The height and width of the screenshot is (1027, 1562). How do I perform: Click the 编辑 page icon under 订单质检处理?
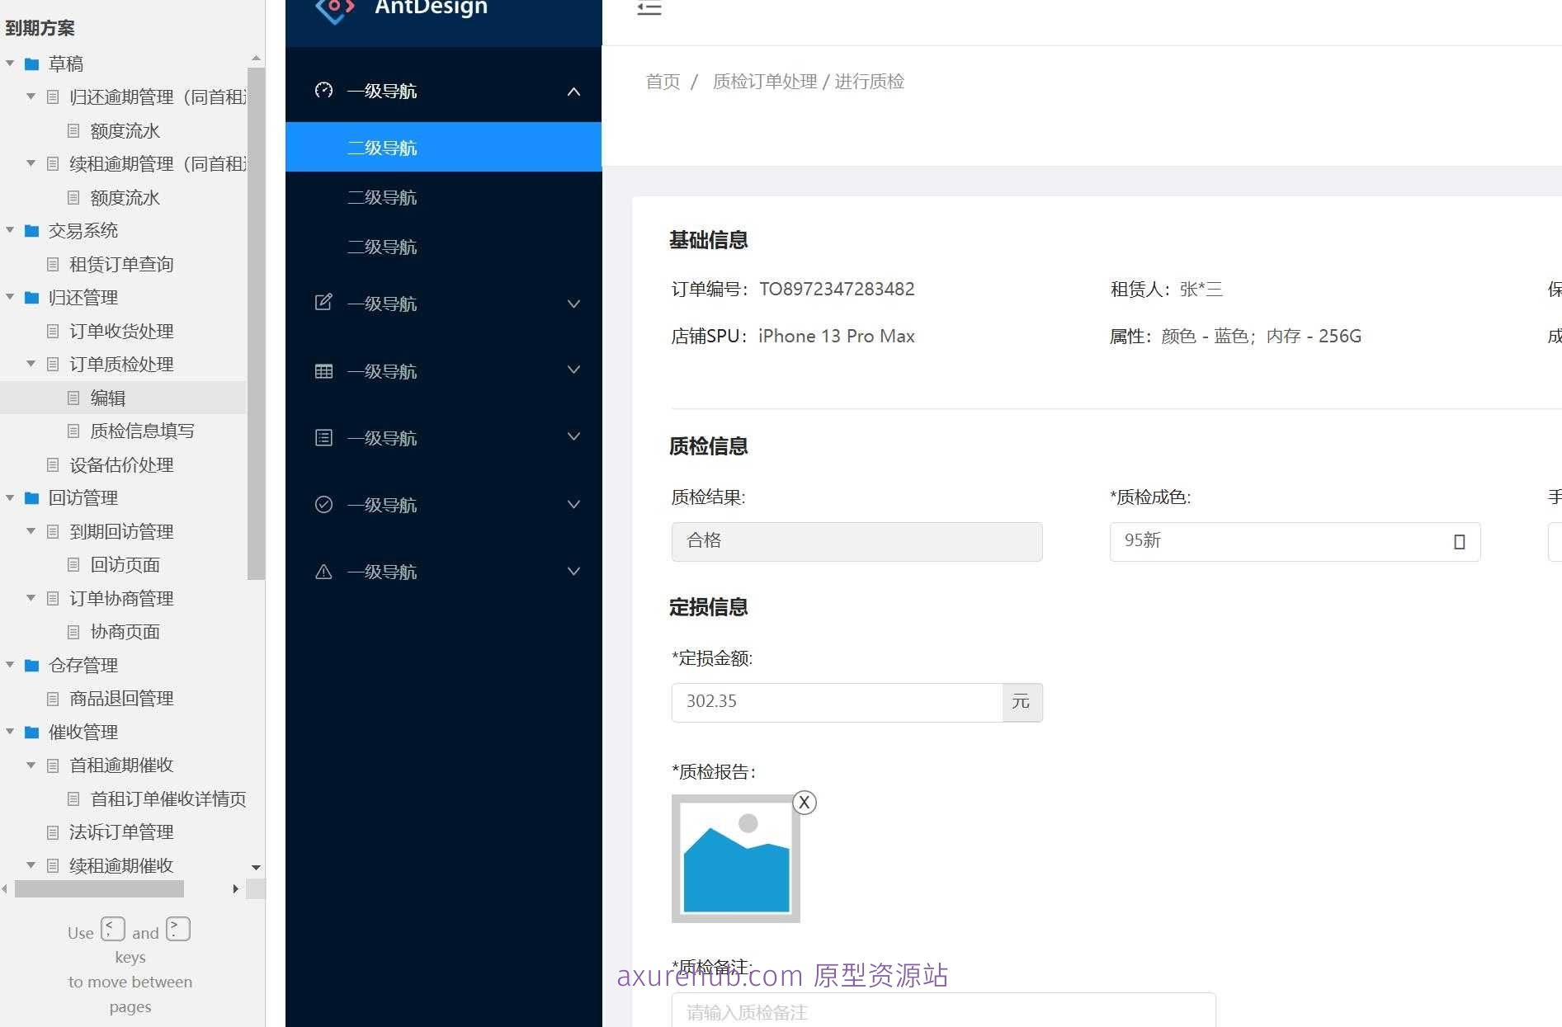pos(73,398)
